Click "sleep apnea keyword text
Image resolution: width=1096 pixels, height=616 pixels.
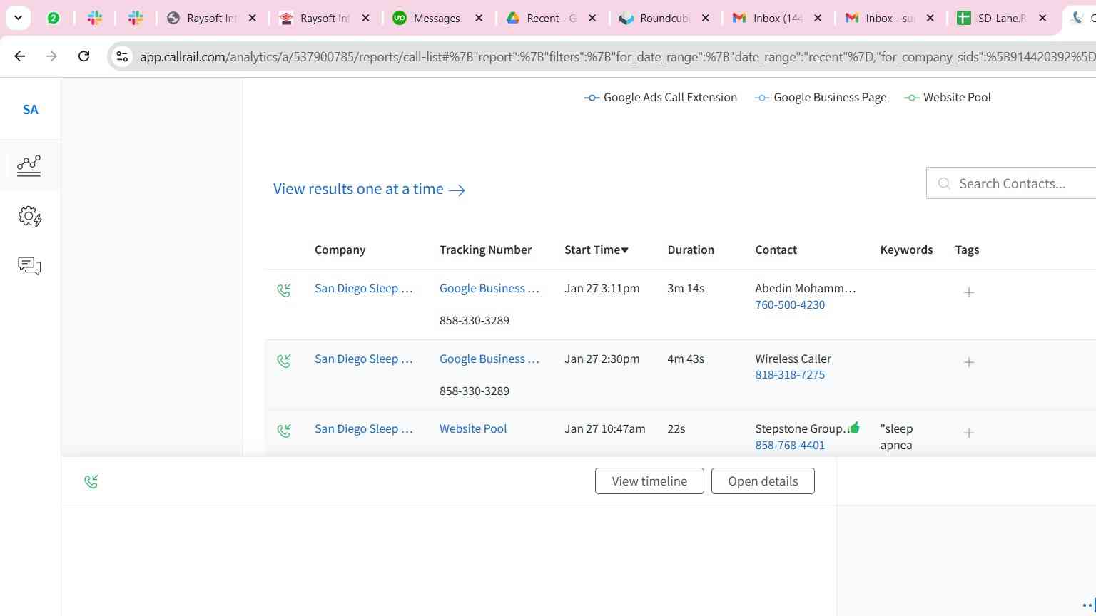coord(897,437)
